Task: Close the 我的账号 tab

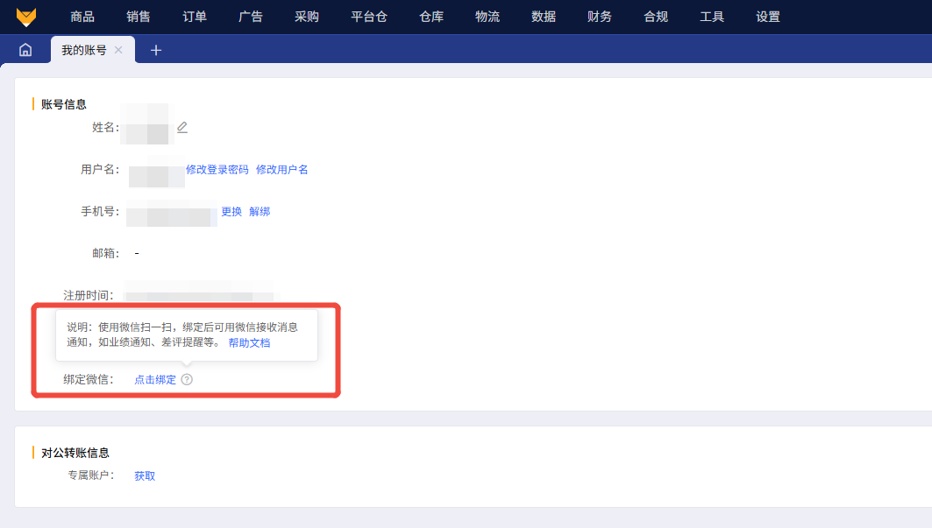Action: tap(119, 50)
